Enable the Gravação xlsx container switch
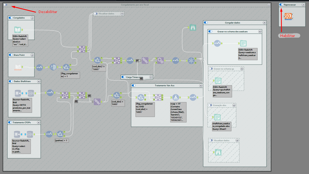Screen dimensions: 309x174 pos(210,105)
